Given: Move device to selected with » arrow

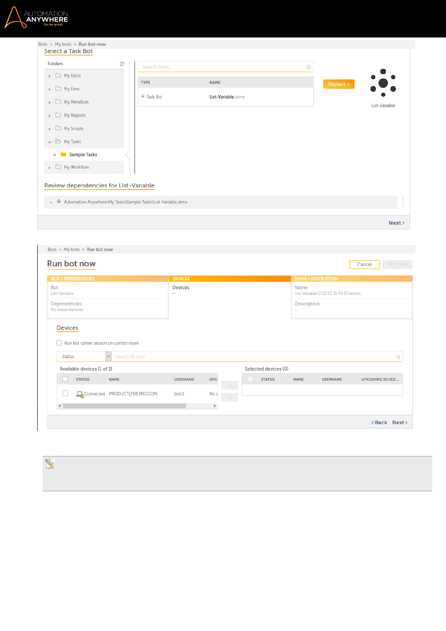Looking at the screenshot, I should 230,385.
